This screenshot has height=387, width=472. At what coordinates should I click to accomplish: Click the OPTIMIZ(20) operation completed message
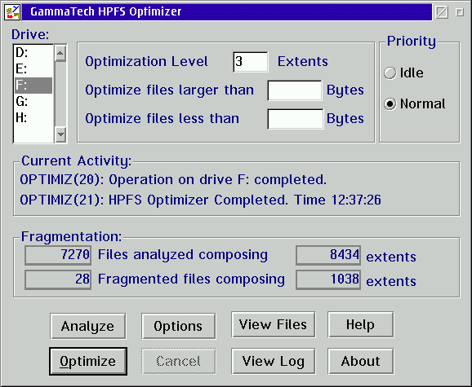pyautogui.click(x=173, y=180)
